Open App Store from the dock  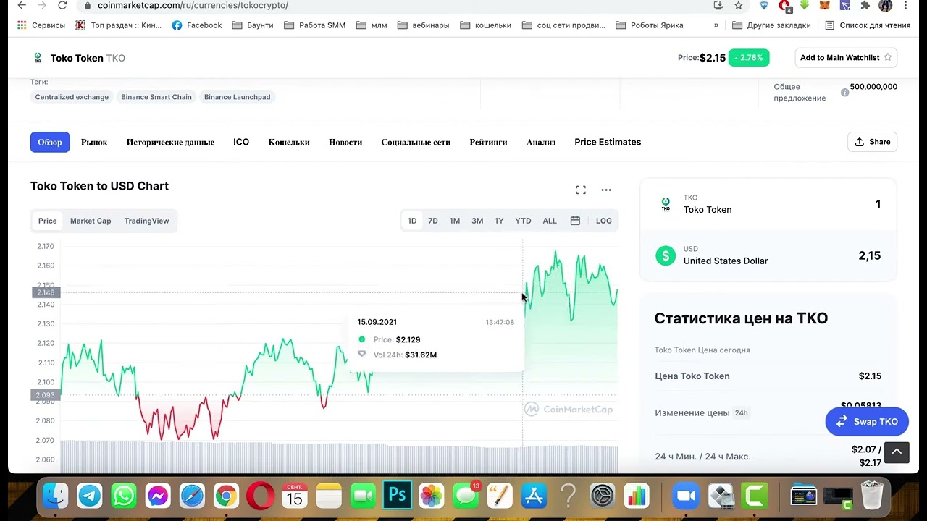coord(534,496)
